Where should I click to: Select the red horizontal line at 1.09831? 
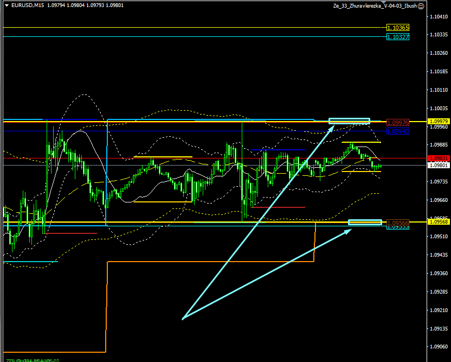click(214, 158)
